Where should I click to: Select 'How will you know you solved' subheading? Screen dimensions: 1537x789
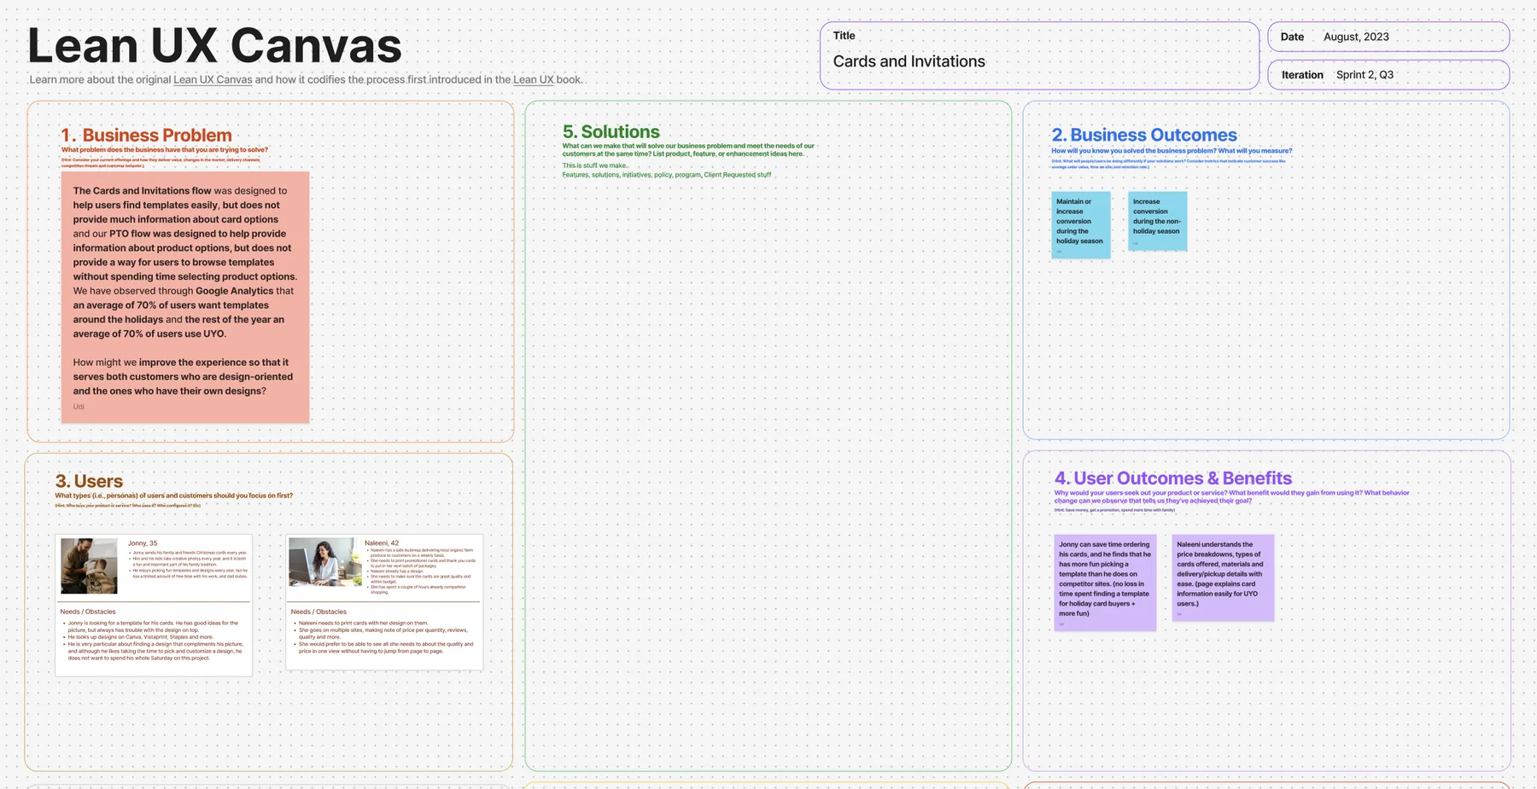coord(1172,151)
